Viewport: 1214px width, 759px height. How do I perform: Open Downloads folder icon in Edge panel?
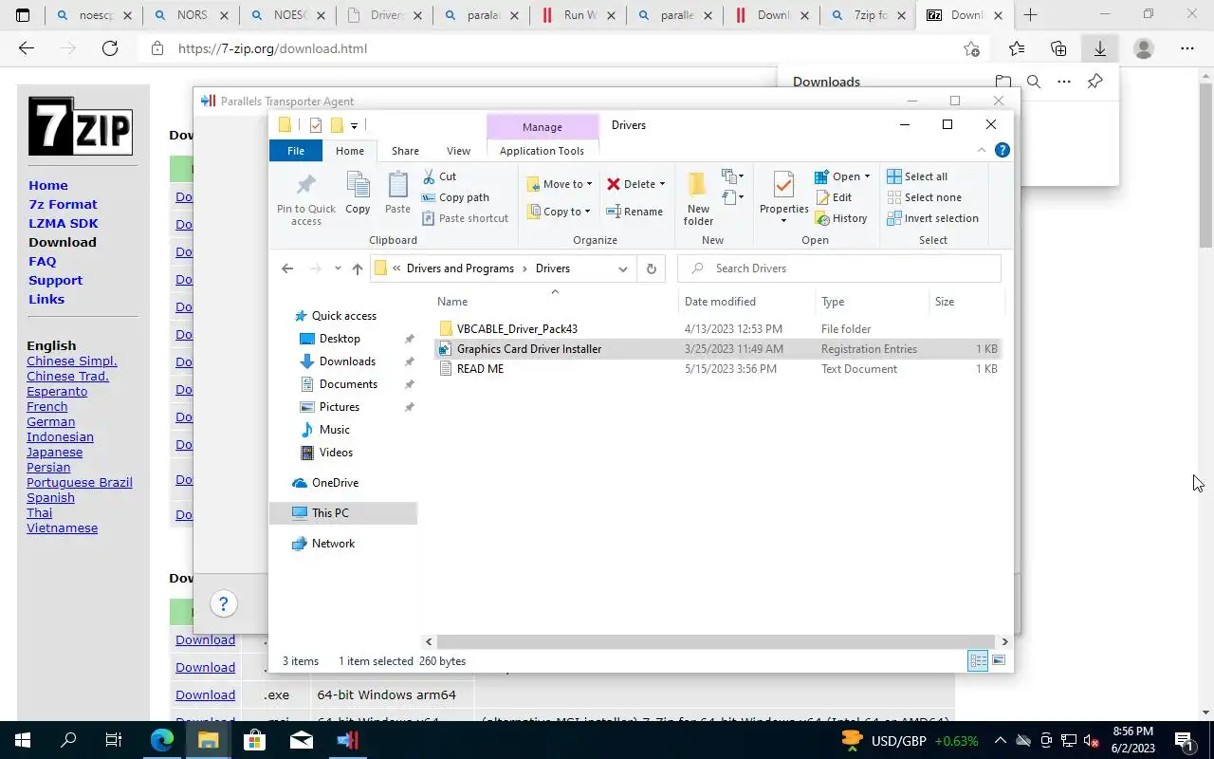[x=1003, y=82]
